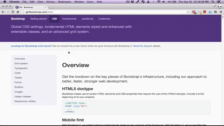Reload the page with the refresh icon
Viewport: 224px width, 126px height.
tap(13, 12)
